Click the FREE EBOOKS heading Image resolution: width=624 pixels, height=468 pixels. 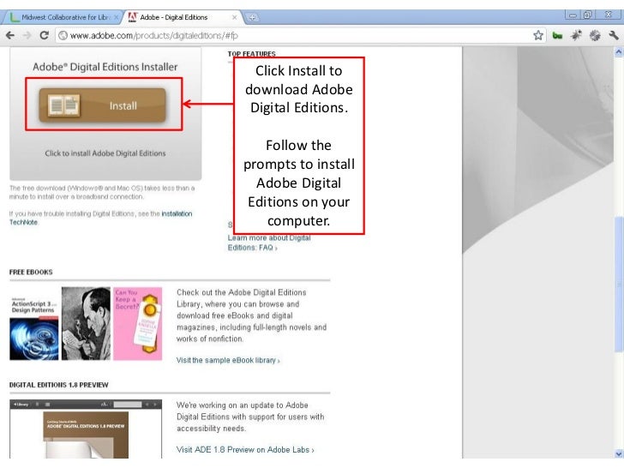coord(31,273)
